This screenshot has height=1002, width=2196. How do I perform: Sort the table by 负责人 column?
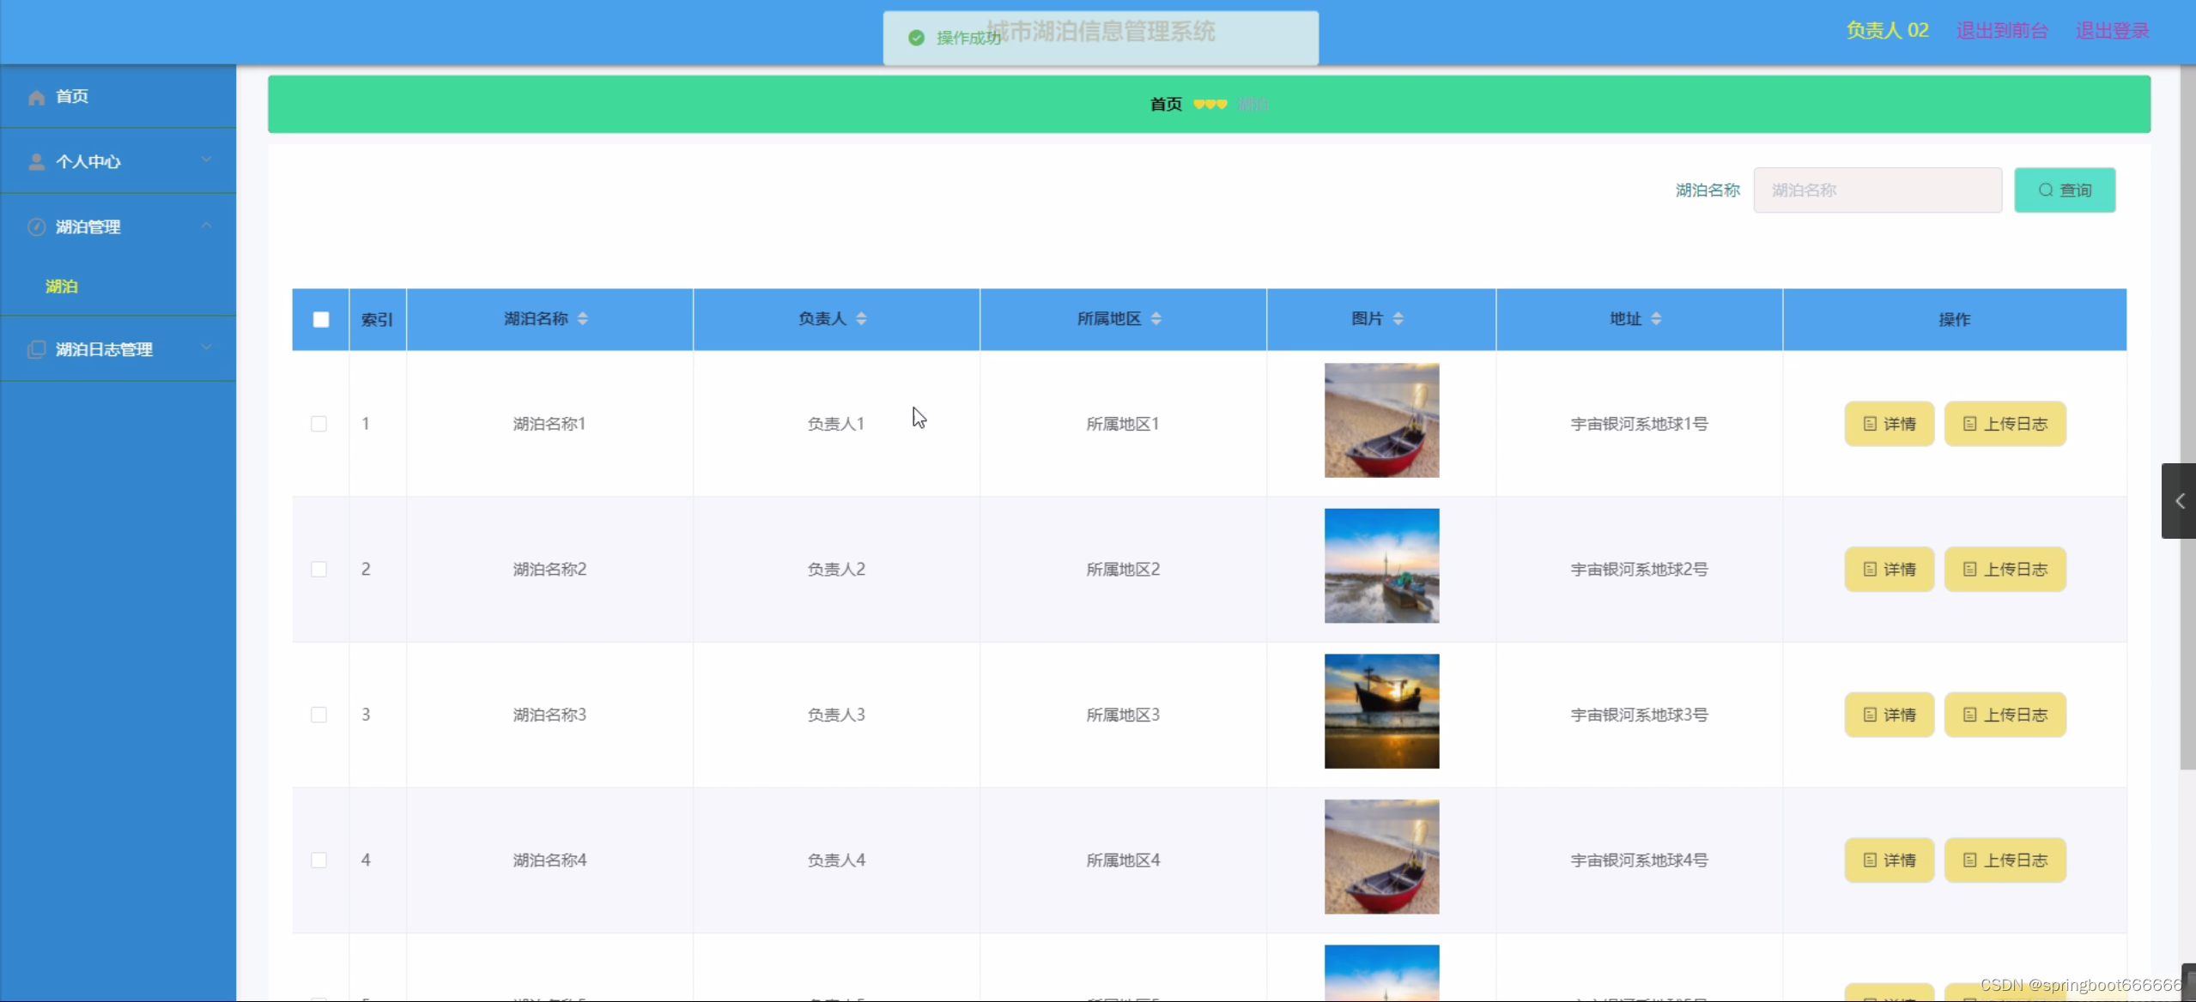pos(861,319)
